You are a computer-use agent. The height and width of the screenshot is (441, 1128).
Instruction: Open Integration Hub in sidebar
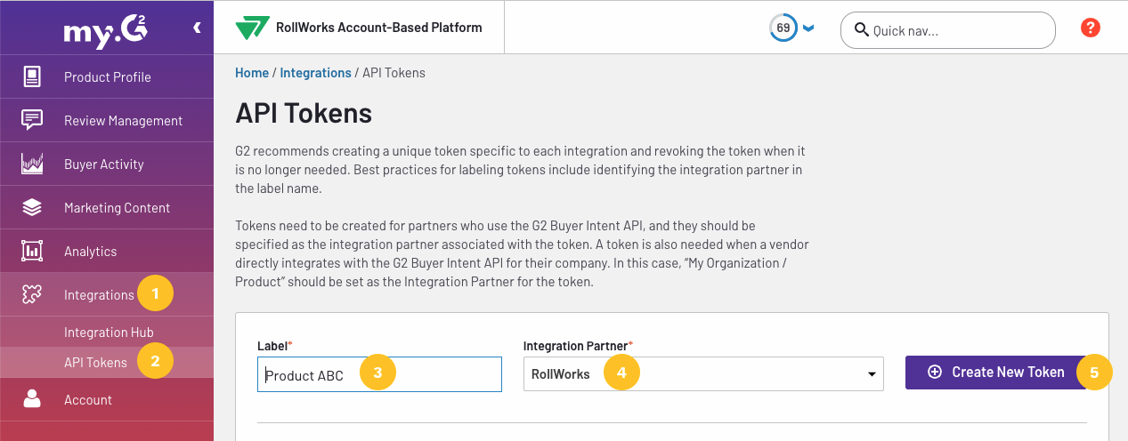[x=109, y=333]
